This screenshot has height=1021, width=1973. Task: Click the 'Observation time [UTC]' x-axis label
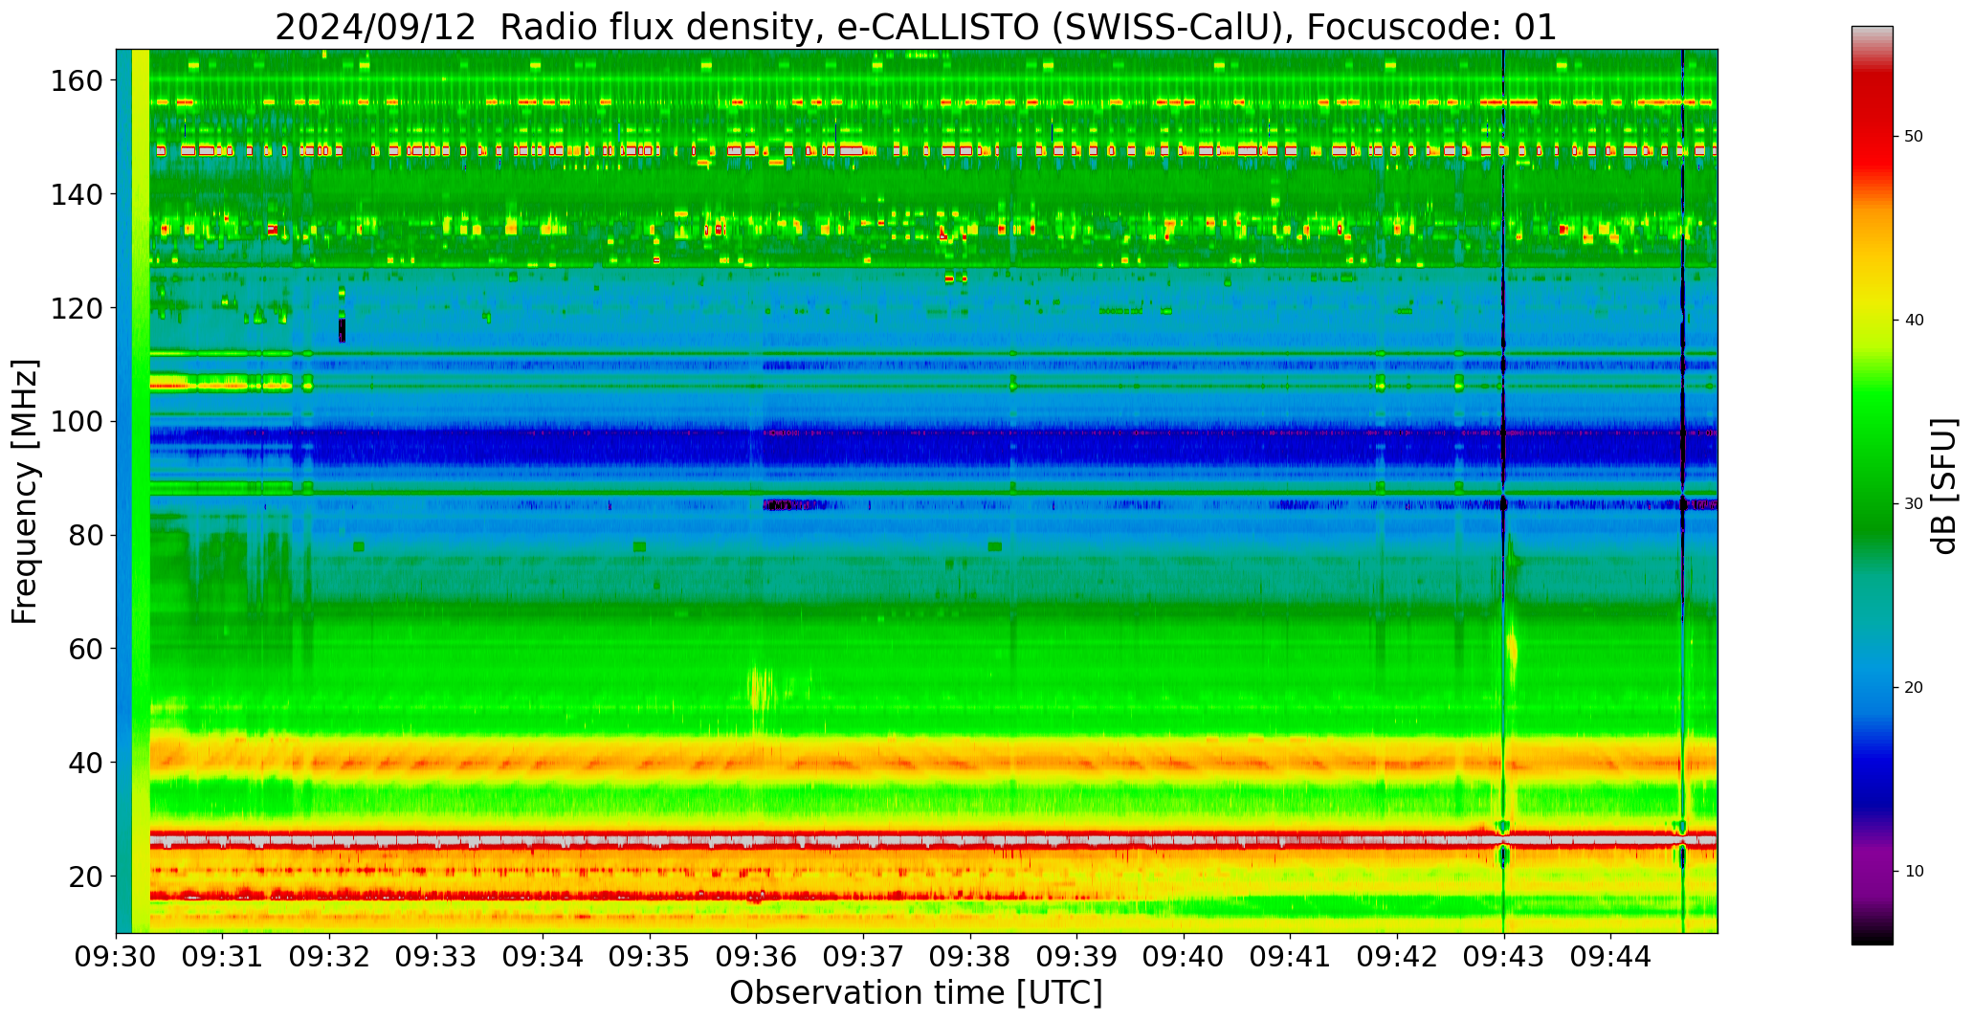tap(916, 992)
